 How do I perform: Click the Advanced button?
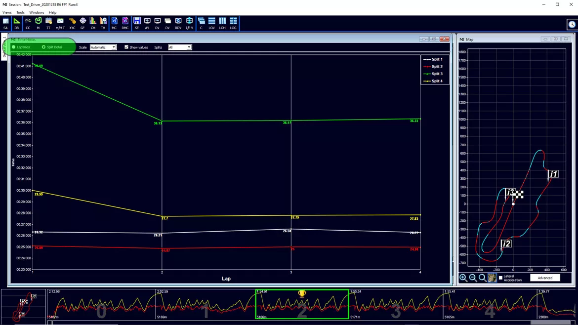coord(545,278)
